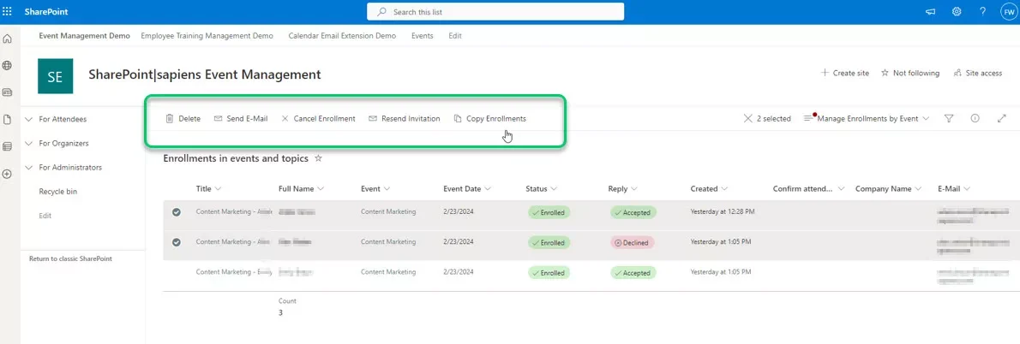Click the site title SharePoint|sapiens Event Management
This screenshot has width=1020, height=344.
coord(205,74)
